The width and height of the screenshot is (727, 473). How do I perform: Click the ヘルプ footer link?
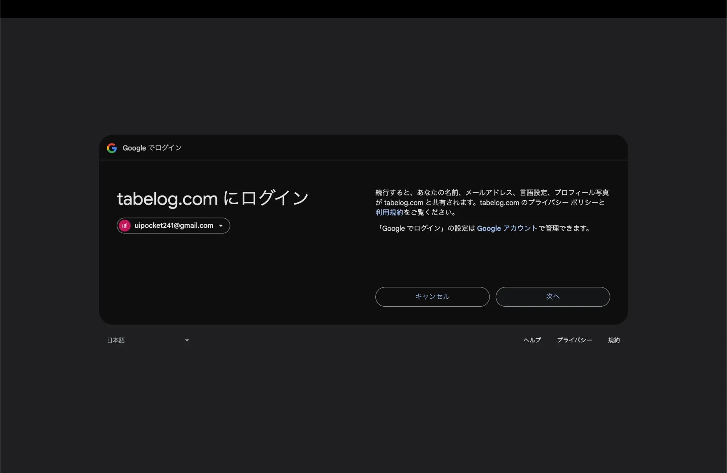[532, 340]
